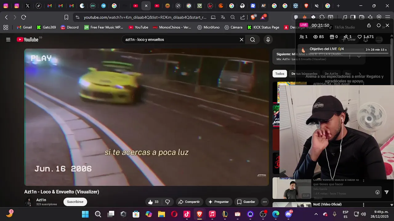
Task: Open the YouTube hamburger guide menu
Action: 8,40
